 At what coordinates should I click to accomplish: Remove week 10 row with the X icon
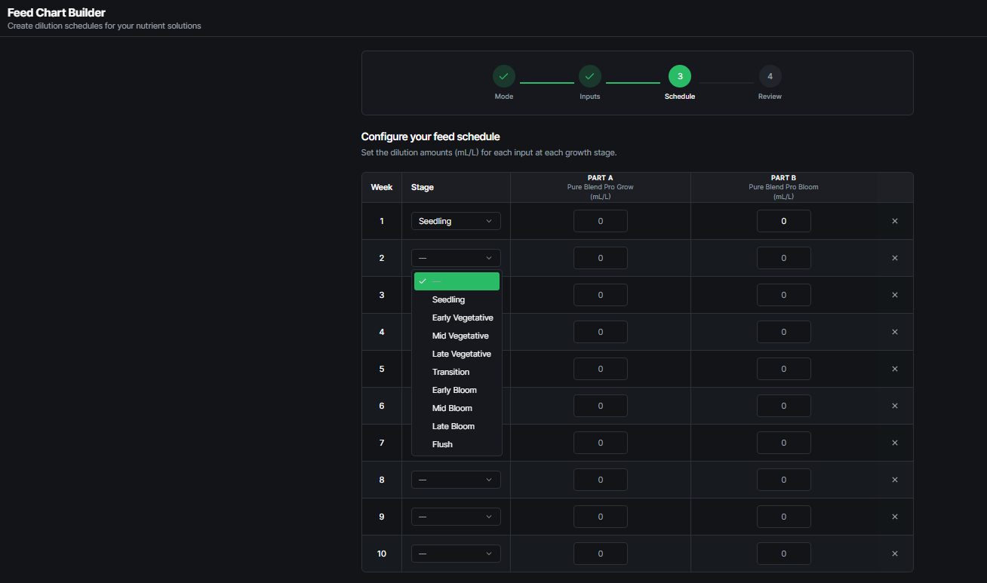[895, 554]
